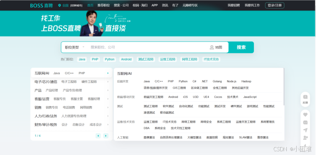
Task: Select the Python hot position tag
Action: [110, 59]
